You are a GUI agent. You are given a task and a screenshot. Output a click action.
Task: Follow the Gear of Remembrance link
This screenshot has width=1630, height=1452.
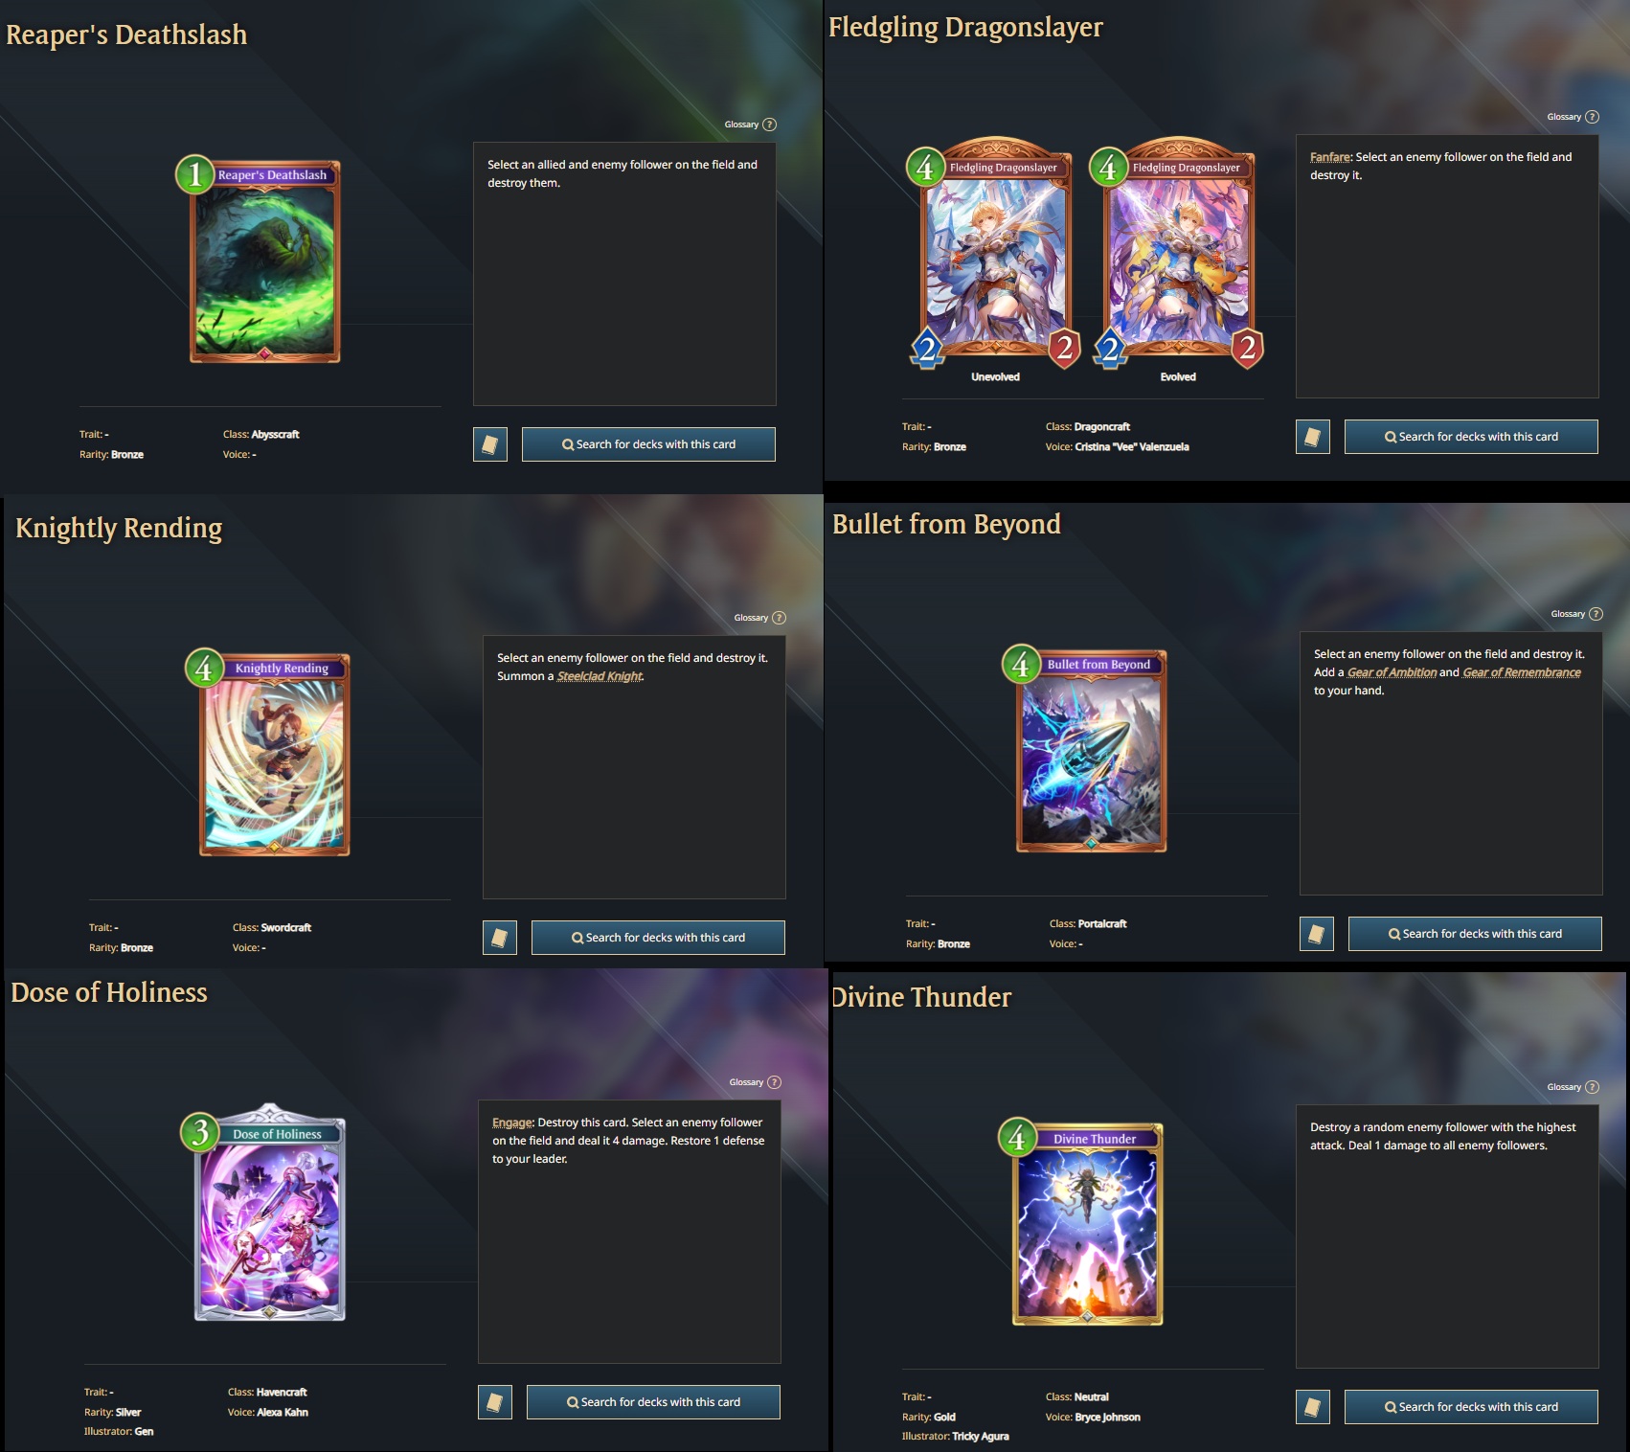[x=1522, y=672]
